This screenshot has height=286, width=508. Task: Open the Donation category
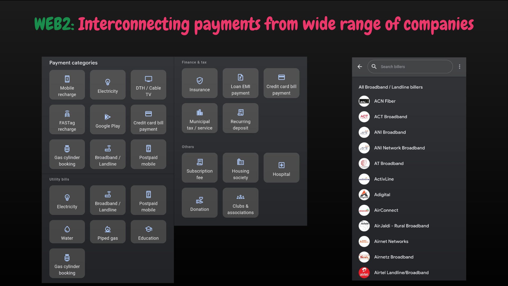coord(199,203)
